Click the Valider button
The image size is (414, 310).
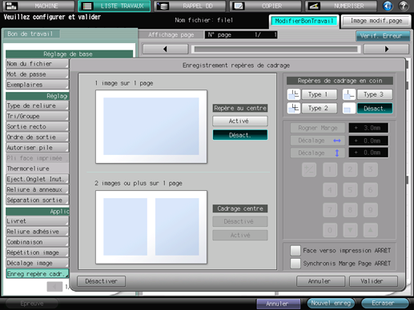[373, 281]
